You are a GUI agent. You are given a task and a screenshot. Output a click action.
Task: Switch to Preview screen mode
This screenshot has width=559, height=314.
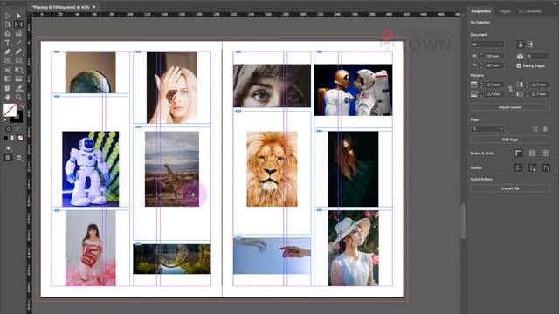[18, 158]
